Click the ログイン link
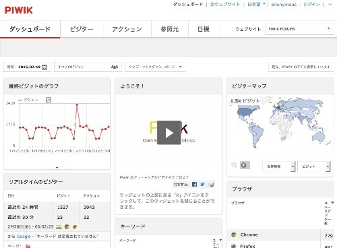The height and width of the screenshot is (248, 337). click(x=311, y=4)
